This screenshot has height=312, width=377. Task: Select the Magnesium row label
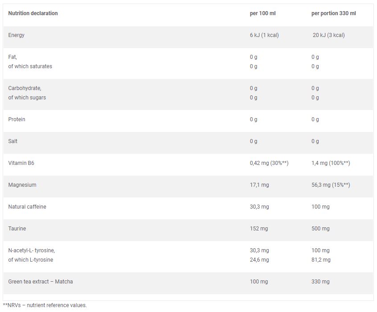(22, 185)
